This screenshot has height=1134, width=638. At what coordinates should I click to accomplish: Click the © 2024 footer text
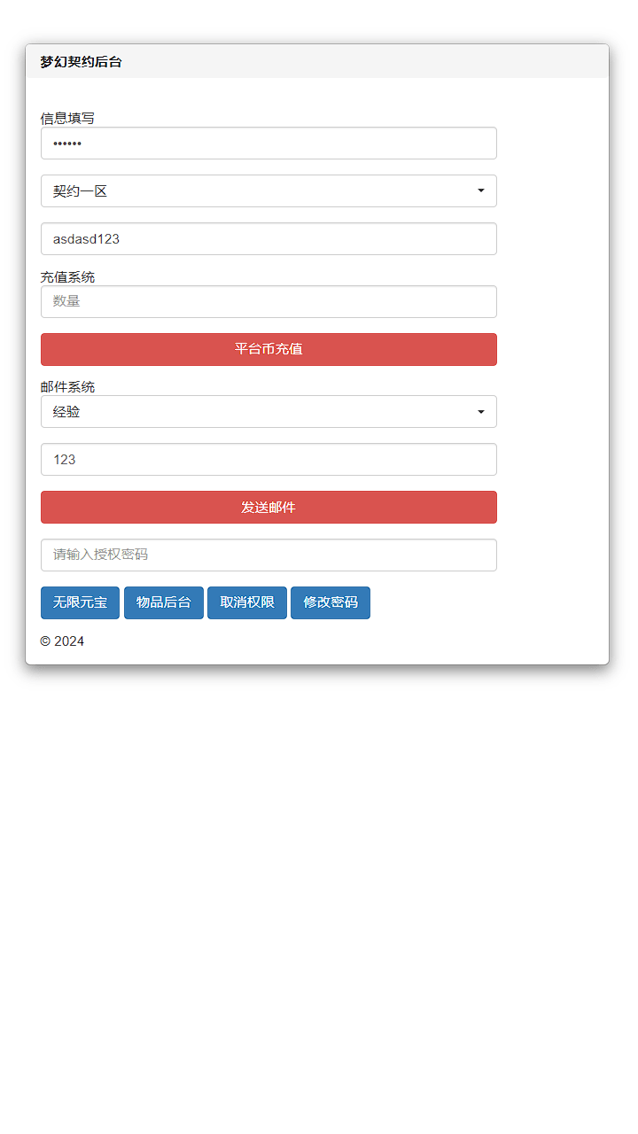coord(61,641)
